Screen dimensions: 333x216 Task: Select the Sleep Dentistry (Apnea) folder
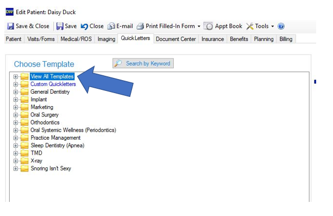pos(58,146)
